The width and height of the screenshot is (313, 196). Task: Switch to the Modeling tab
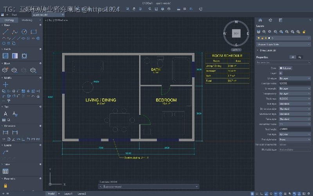pyautogui.click(x=27, y=20)
